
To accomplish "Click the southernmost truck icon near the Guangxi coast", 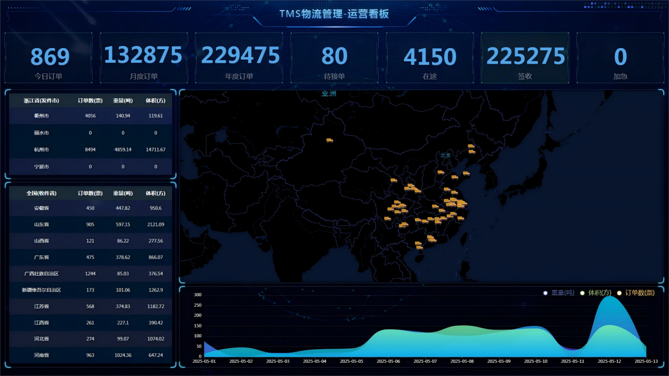I will (x=419, y=247).
